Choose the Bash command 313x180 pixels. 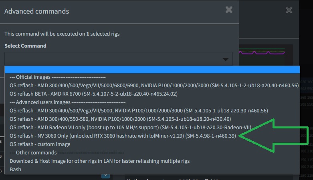[x=152, y=169]
